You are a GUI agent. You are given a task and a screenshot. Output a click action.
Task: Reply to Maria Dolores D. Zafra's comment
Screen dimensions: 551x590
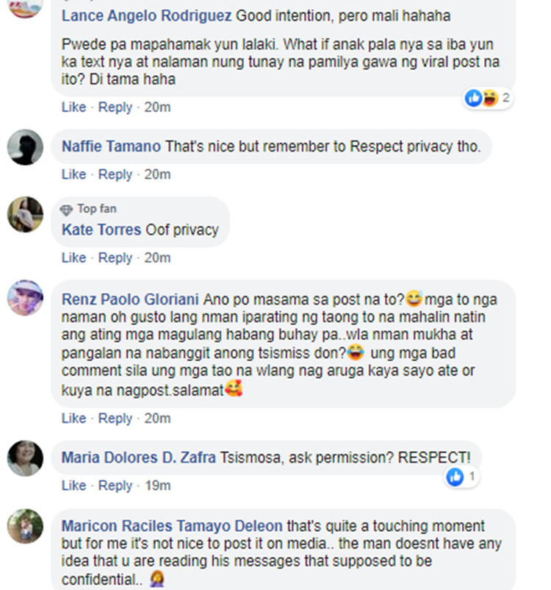click(x=115, y=486)
